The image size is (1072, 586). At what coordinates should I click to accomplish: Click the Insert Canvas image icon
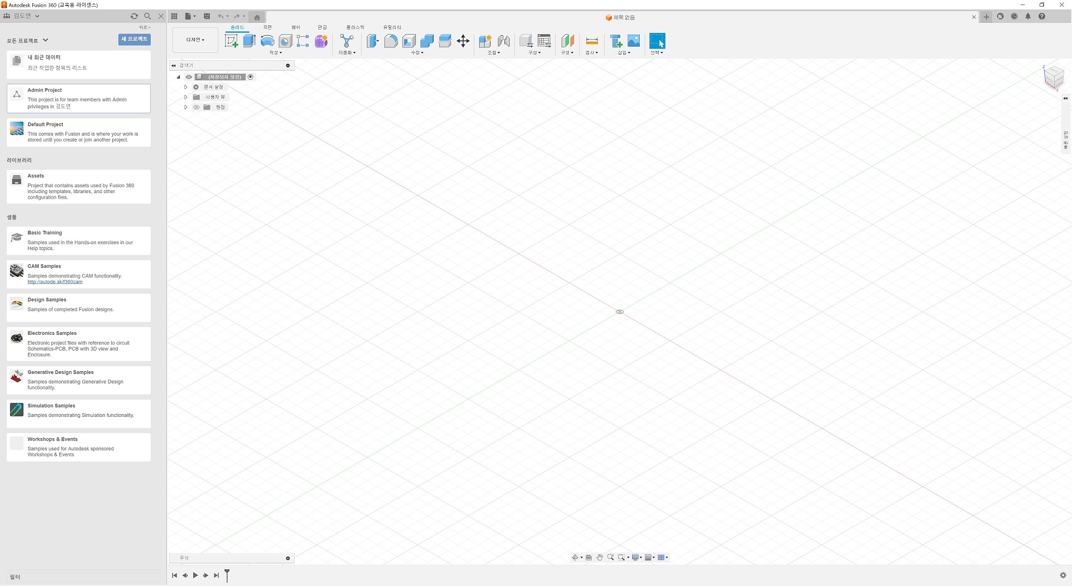click(x=634, y=41)
